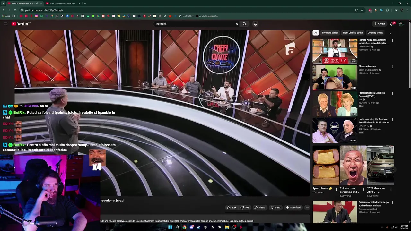This screenshot has width=411, height=231.
Task: Open a new browser tab
Action: (85, 3)
